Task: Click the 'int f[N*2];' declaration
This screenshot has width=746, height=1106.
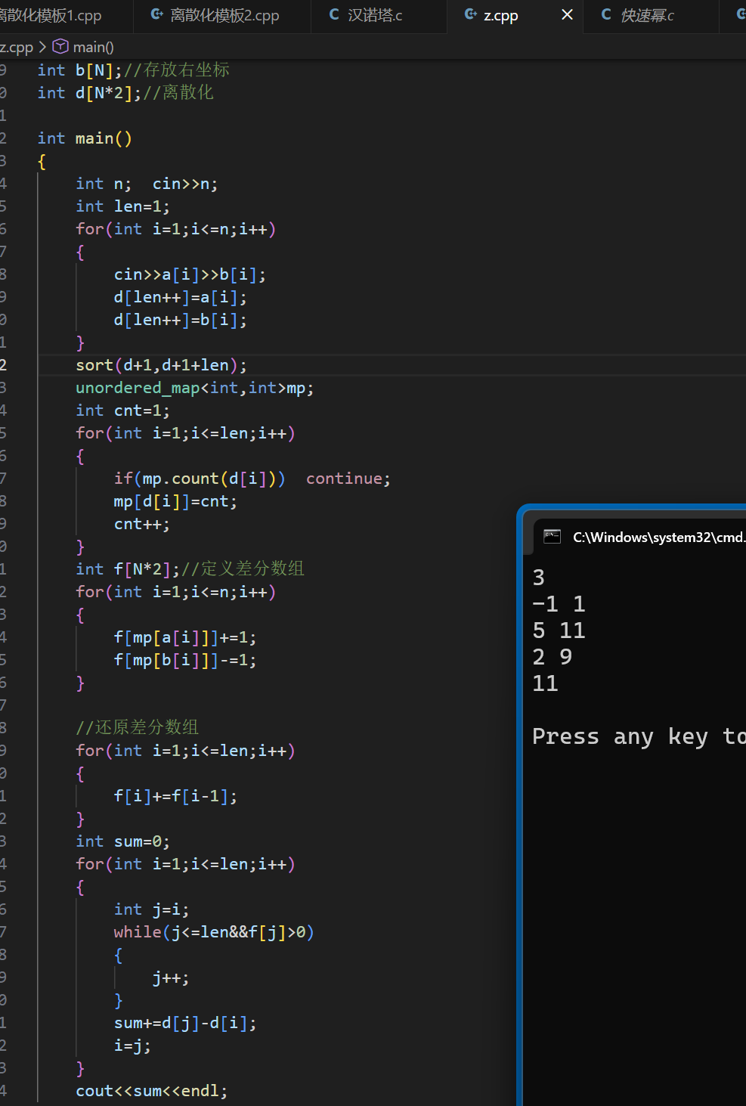Action: [x=128, y=569]
